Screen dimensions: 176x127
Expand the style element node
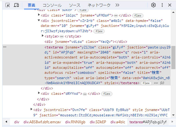(x=43, y=36)
